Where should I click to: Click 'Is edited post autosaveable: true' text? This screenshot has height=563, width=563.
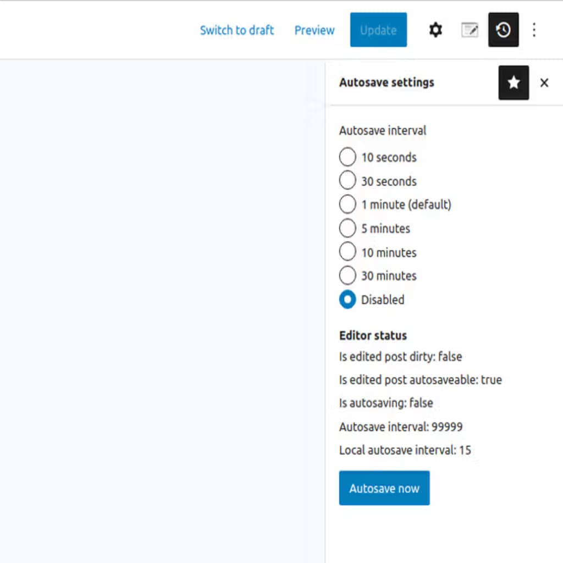pos(421,380)
